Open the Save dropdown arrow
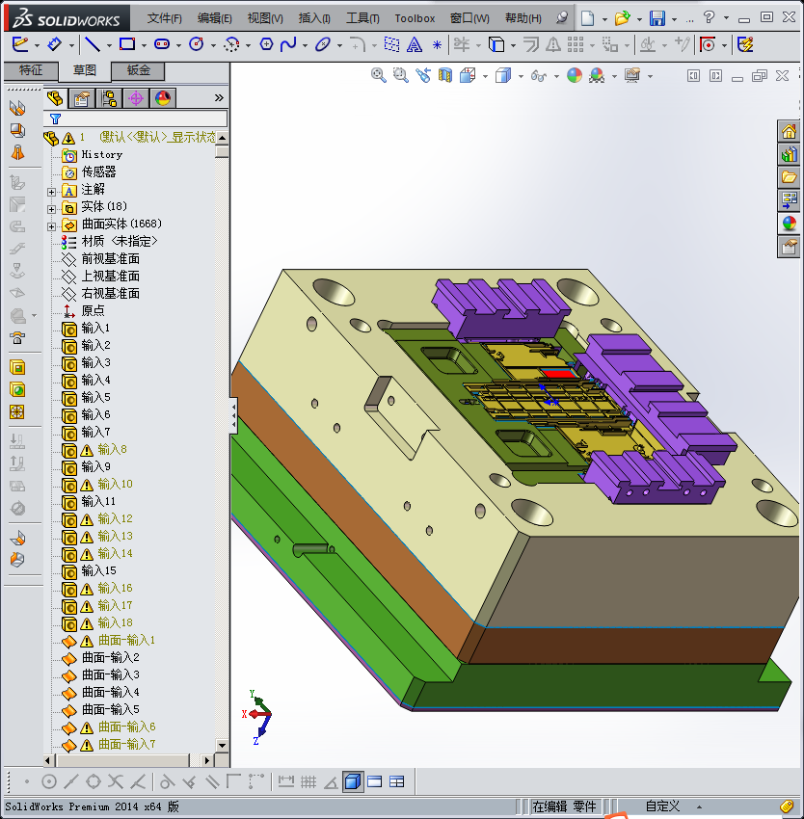The width and height of the screenshot is (804, 819). [674, 19]
